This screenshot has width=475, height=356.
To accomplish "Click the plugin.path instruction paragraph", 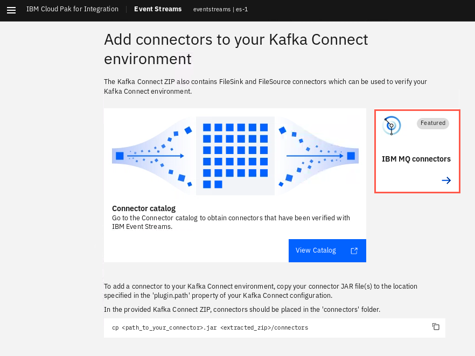I will 261,291.
